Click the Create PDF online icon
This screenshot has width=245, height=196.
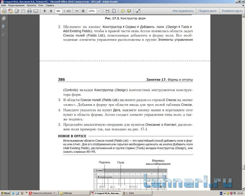pos(11,11)
